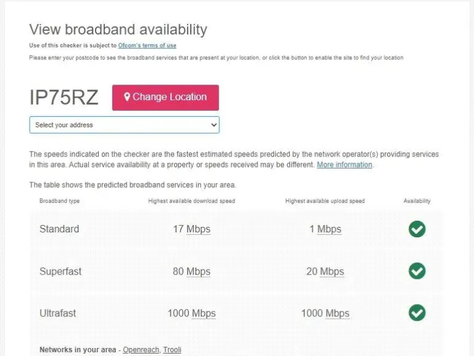Screen dimensions: 474x356
Task: Click Mbps abbreviation for Superfast download speed
Action: click(198, 271)
